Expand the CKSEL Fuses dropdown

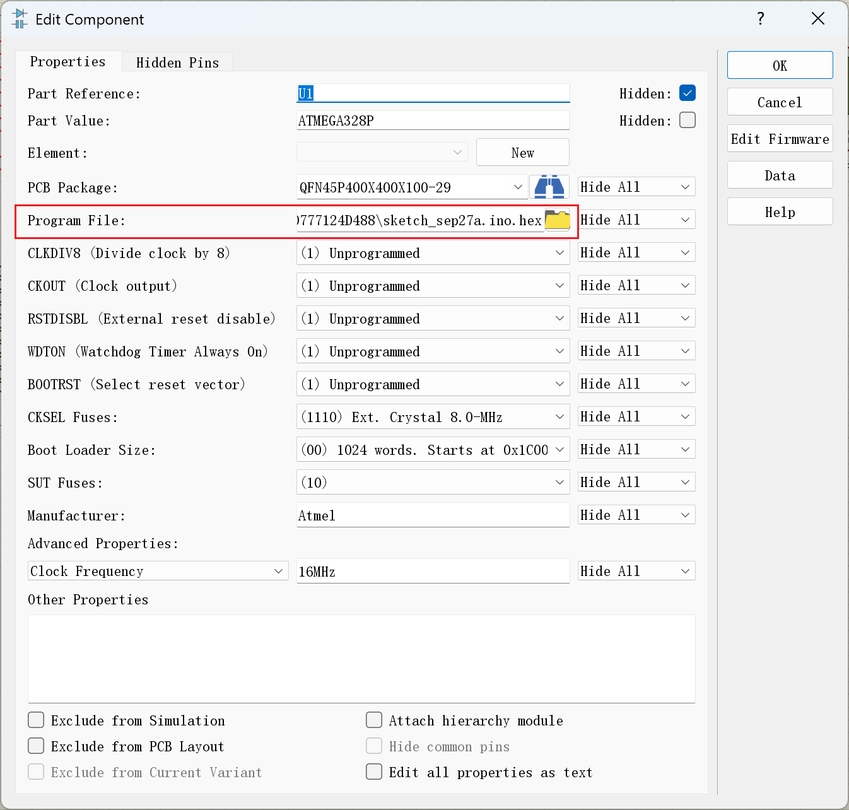tap(433, 417)
